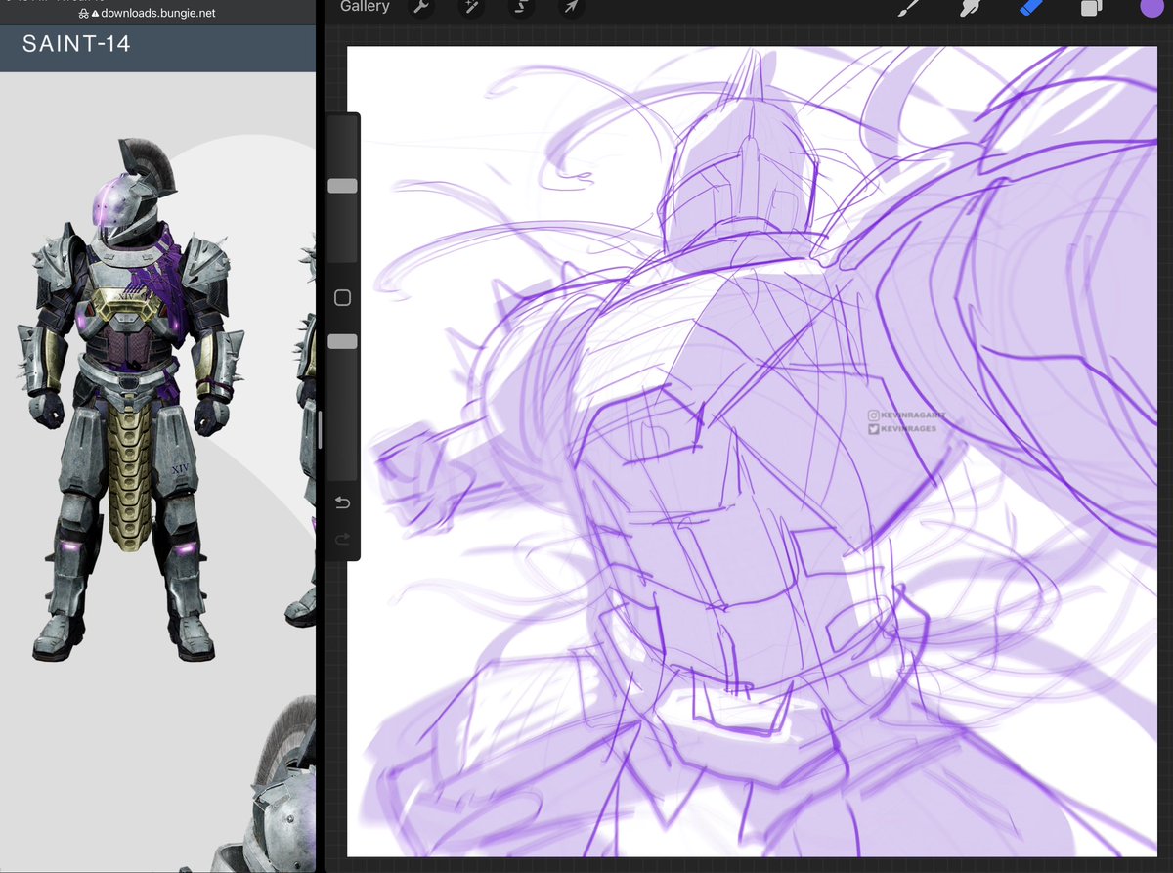Tap the square modify button on the sidebar

tap(342, 298)
